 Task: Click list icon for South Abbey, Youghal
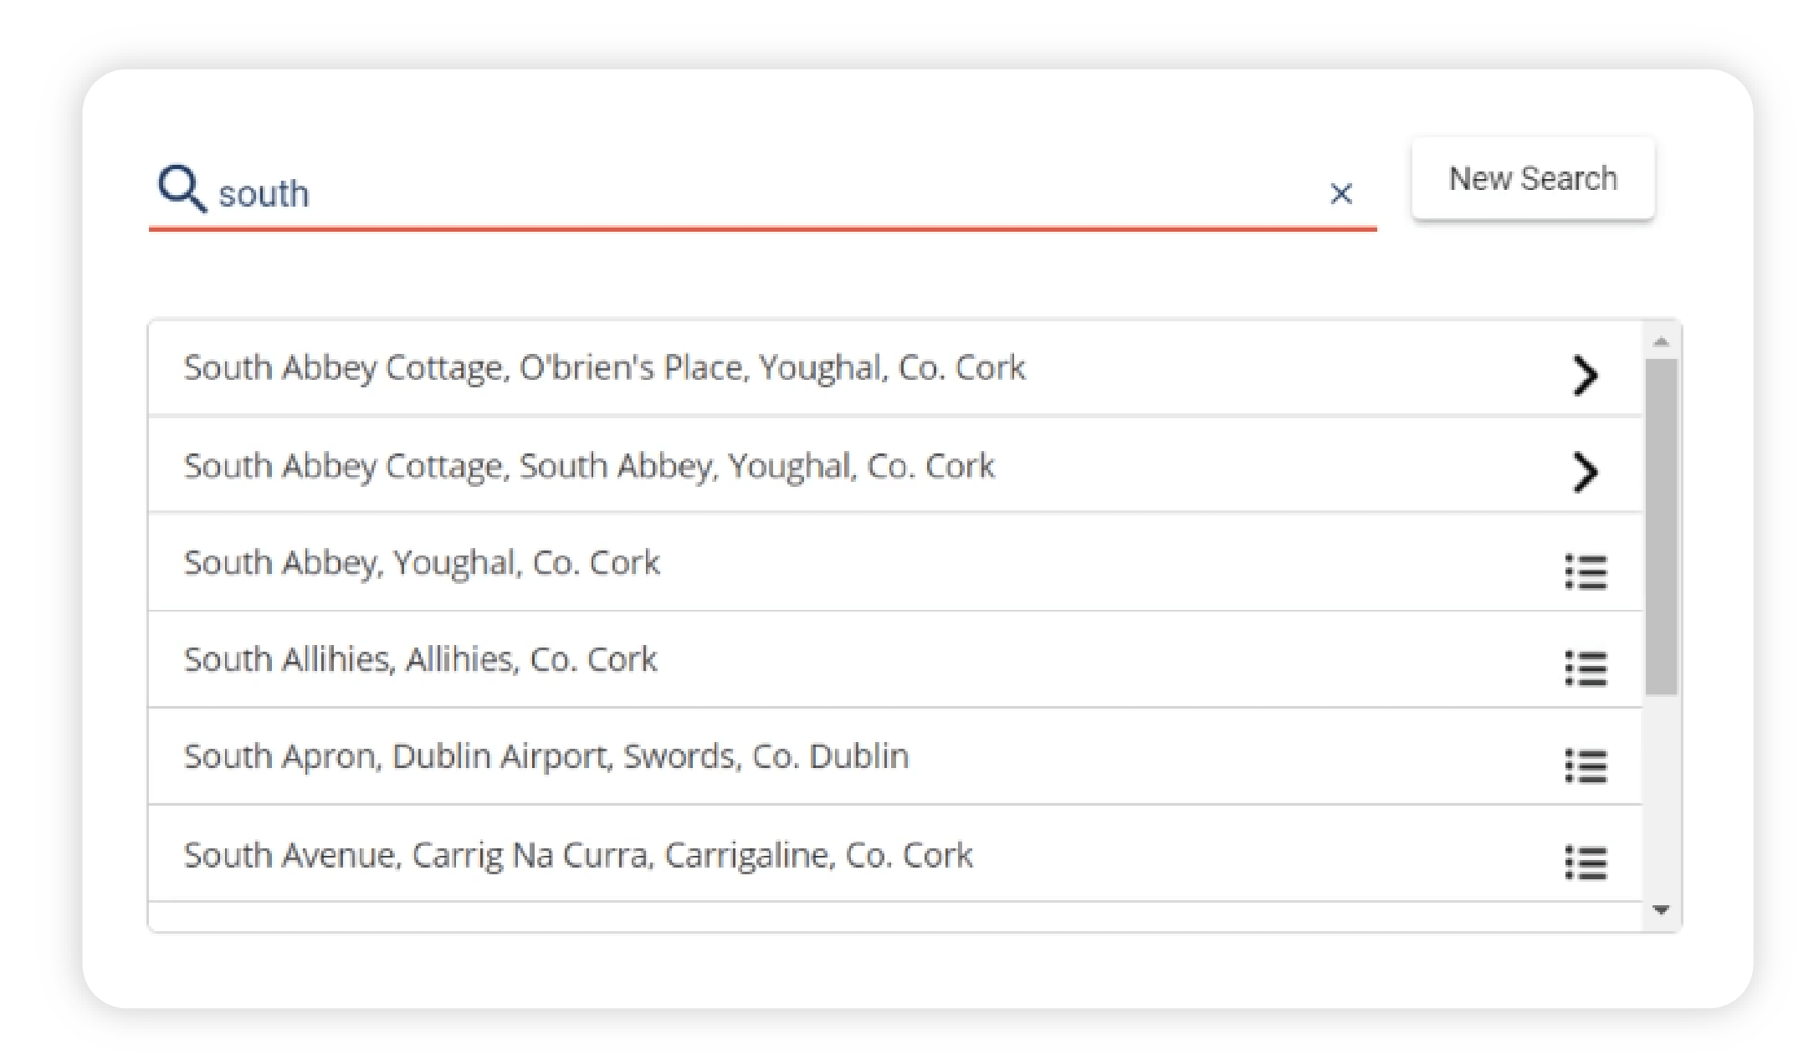1586,572
